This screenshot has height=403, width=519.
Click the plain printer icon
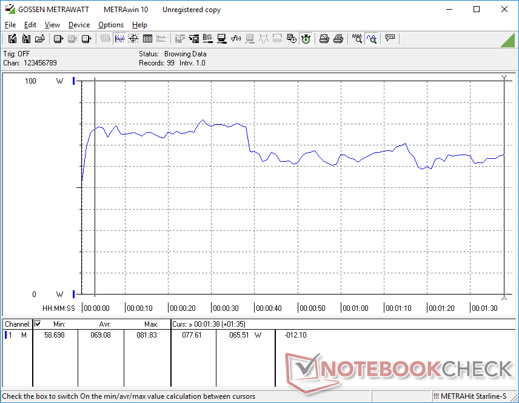338,39
